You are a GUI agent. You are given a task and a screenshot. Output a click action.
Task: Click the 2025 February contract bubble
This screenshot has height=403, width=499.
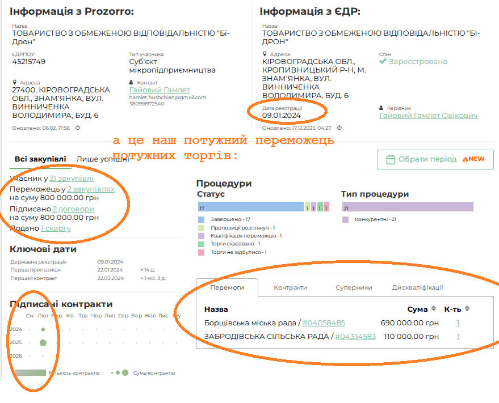[43, 342]
